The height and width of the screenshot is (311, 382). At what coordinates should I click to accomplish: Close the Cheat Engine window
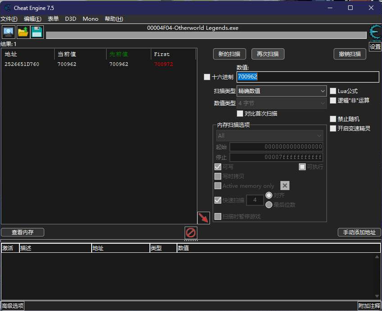coord(371,8)
